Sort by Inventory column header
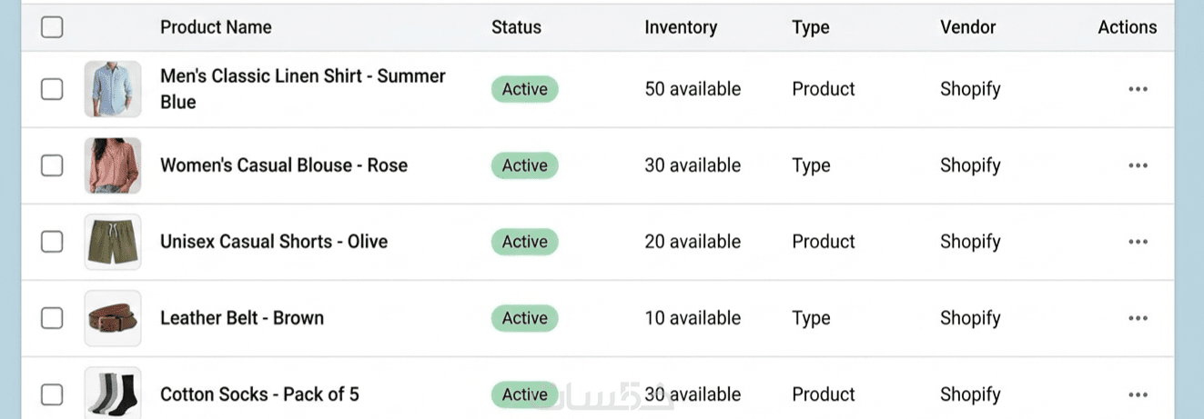 coord(681,27)
